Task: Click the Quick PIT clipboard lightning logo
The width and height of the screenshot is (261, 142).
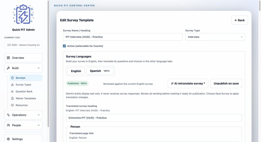Action: [x=23, y=14]
